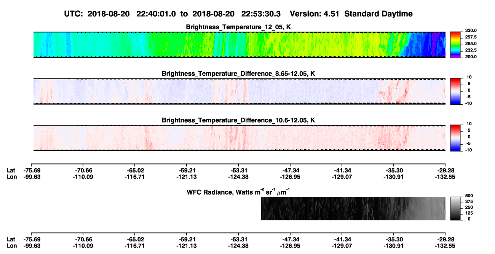Click longitude -124.38 on the bottommost axis
Image resolution: width=495 pixels, height=254 pixels.
point(238,246)
